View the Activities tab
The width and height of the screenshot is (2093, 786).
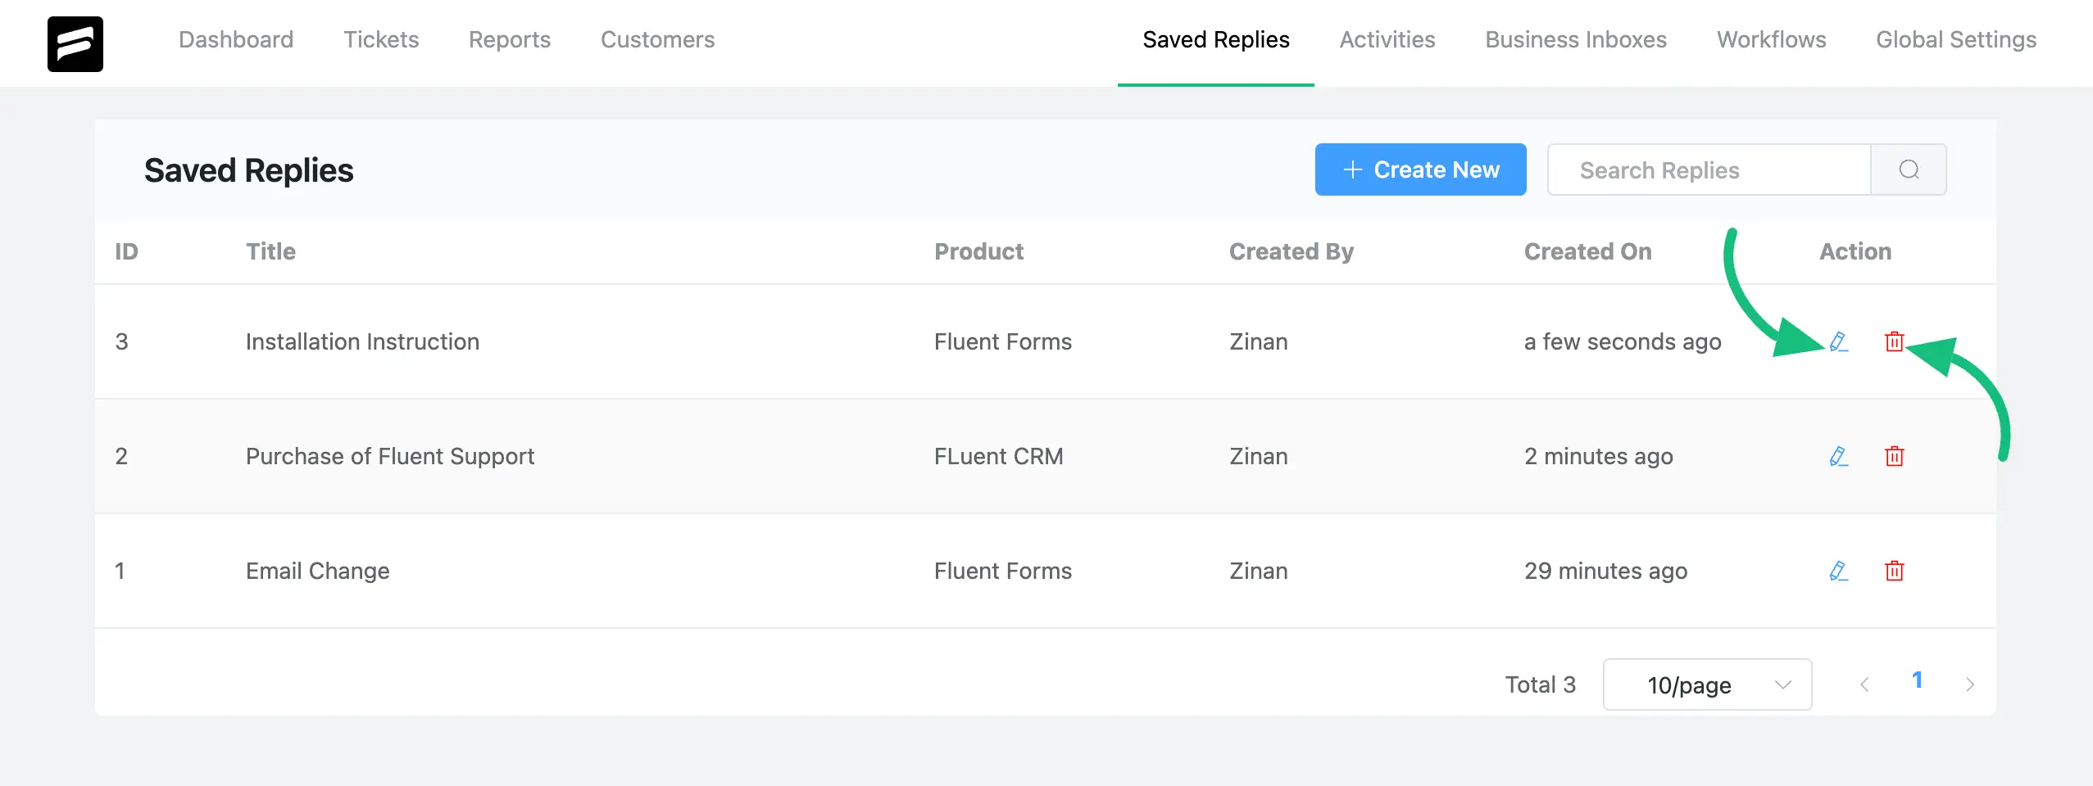click(x=1387, y=39)
